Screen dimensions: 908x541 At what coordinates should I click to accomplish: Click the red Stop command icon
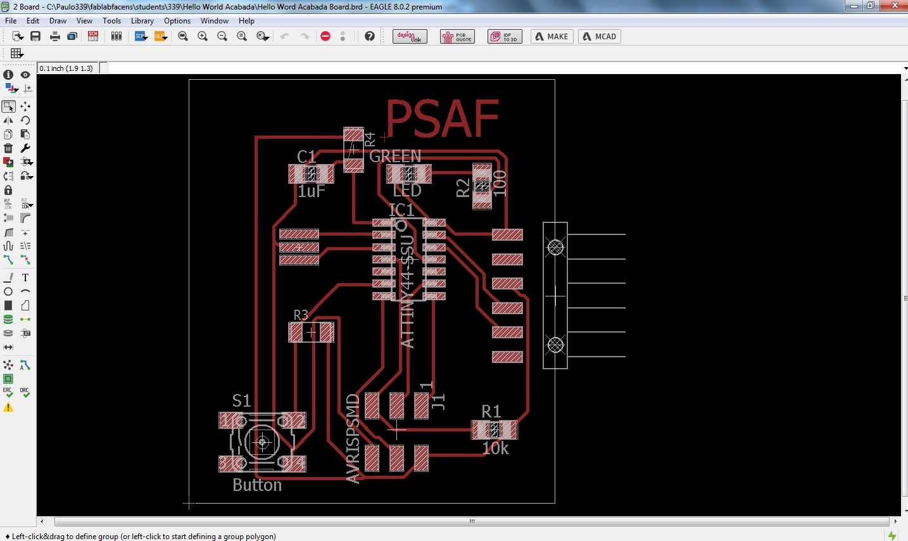325,37
